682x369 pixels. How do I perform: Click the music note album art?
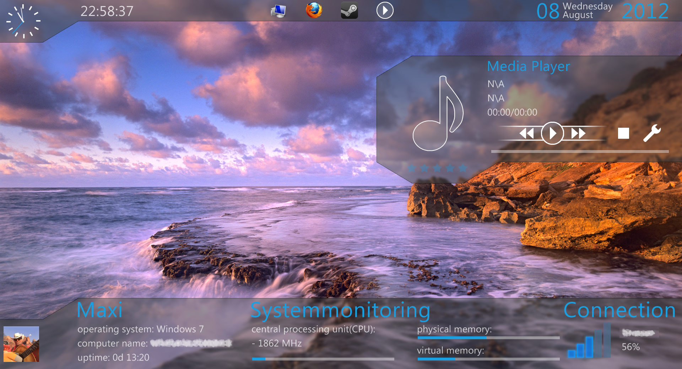tap(438, 113)
